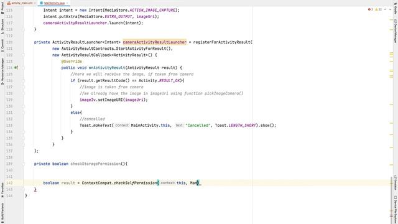The image size is (398, 224).
Task: Click the 'result' variable on line 142
Action: point(68,183)
